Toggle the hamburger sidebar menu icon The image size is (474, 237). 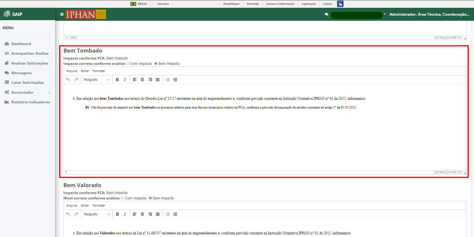pyautogui.click(x=62, y=14)
